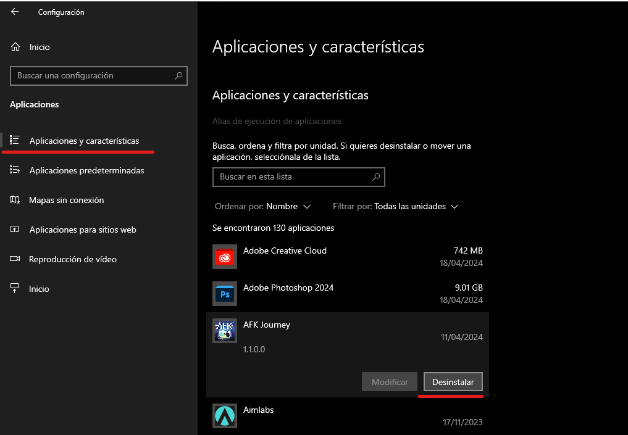Click the Buscar en esta lista field
628x435 pixels.
[x=298, y=177]
